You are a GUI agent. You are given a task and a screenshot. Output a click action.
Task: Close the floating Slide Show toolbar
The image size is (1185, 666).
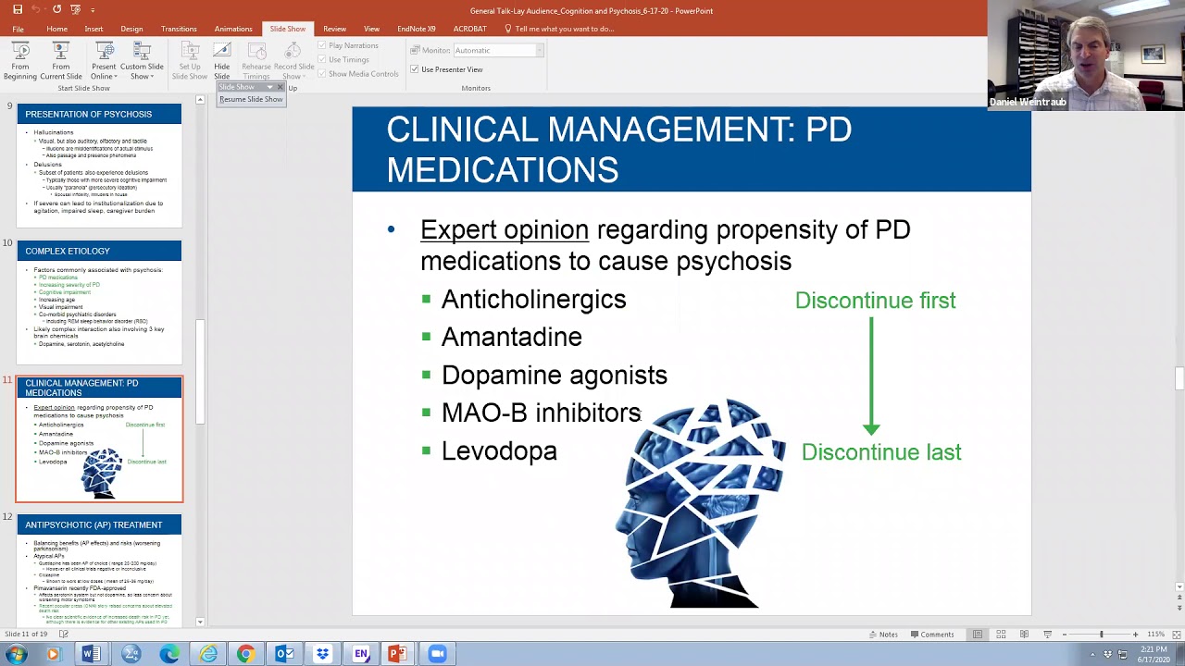click(280, 87)
